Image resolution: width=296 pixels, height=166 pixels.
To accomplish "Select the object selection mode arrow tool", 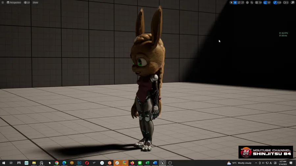I will tap(232, 2).
